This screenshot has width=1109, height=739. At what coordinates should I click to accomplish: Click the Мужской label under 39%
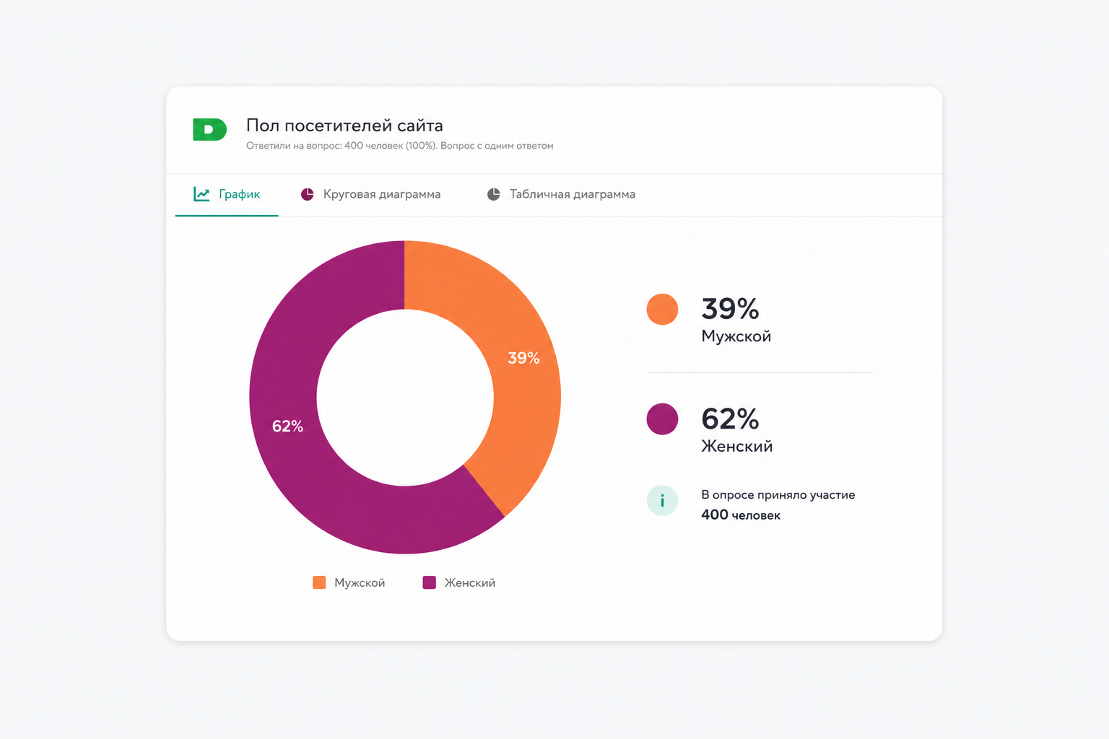[x=736, y=336]
